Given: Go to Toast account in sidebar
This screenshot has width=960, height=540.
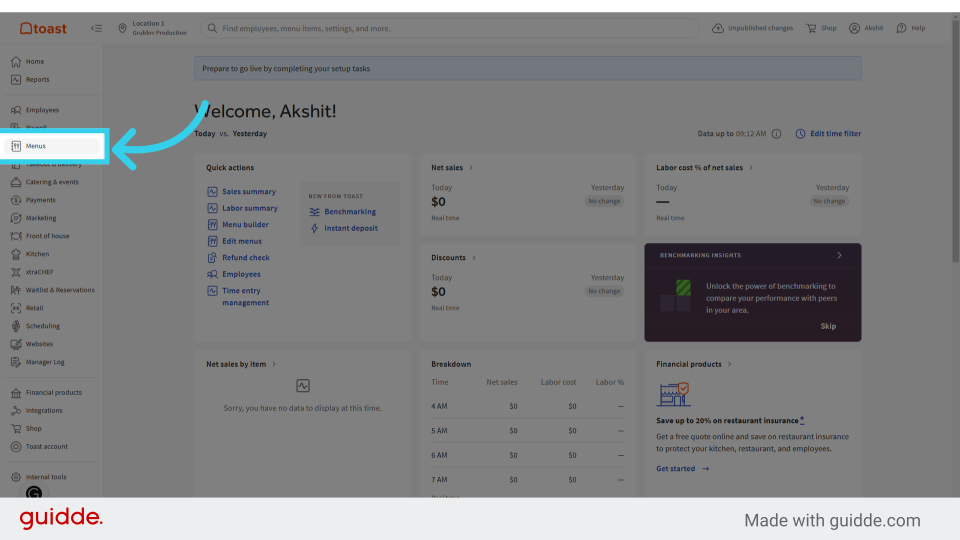Looking at the screenshot, I should [52, 446].
